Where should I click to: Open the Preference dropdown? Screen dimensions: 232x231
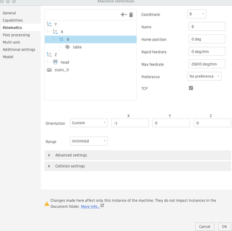click(204, 76)
